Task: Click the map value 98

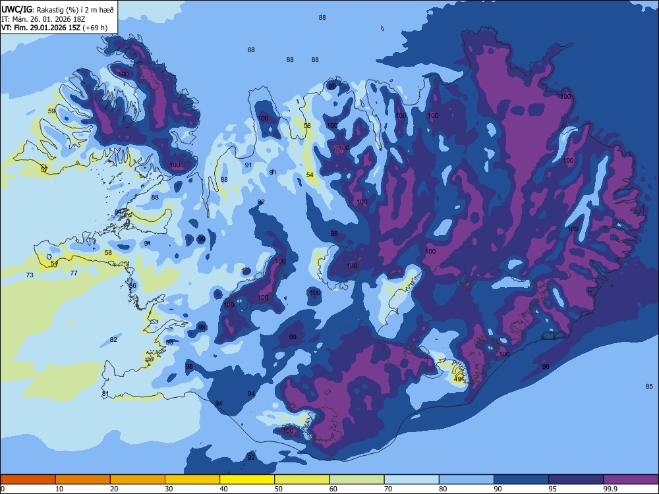Action: [x=169, y=343]
